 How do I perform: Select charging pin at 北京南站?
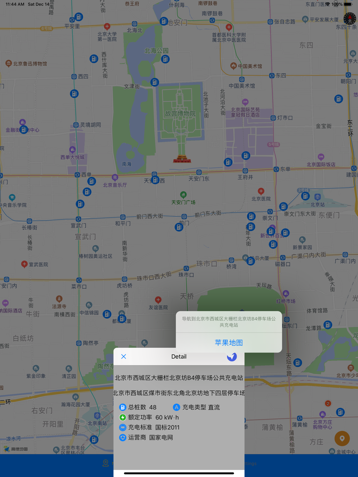(94, 439)
